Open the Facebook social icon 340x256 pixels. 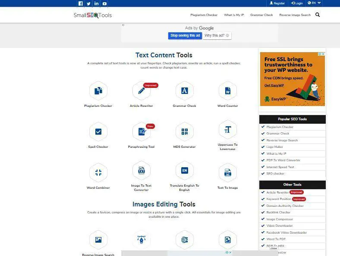coord(80,3)
